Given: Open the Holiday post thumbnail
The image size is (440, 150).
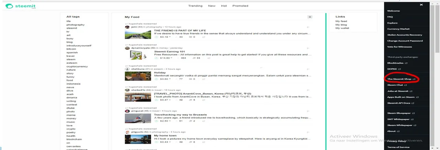Looking at the screenshot, I should click(x=138, y=76).
